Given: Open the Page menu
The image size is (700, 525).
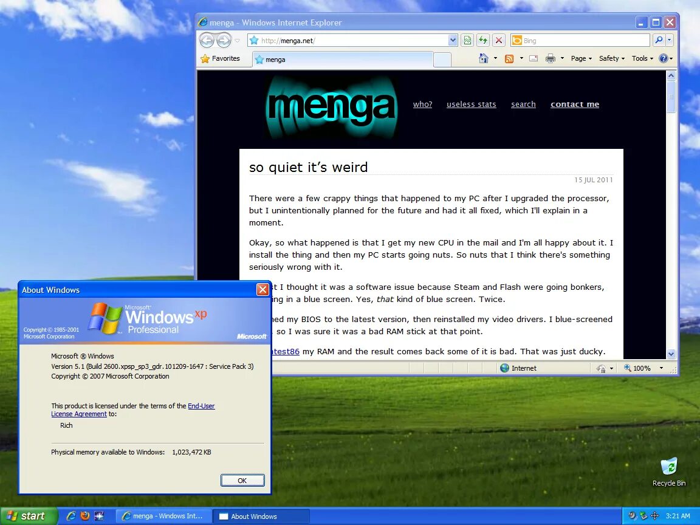Looking at the screenshot, I should tap(582, 58).
